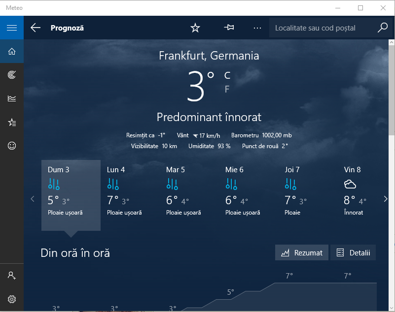Click the Vânt 17 km/h reading
Viewport: 395px width, 312px height.
(x=198, y=135)
